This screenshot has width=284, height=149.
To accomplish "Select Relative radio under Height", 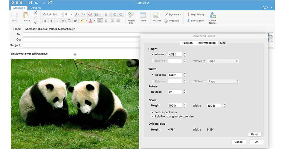I will point(153,61).
